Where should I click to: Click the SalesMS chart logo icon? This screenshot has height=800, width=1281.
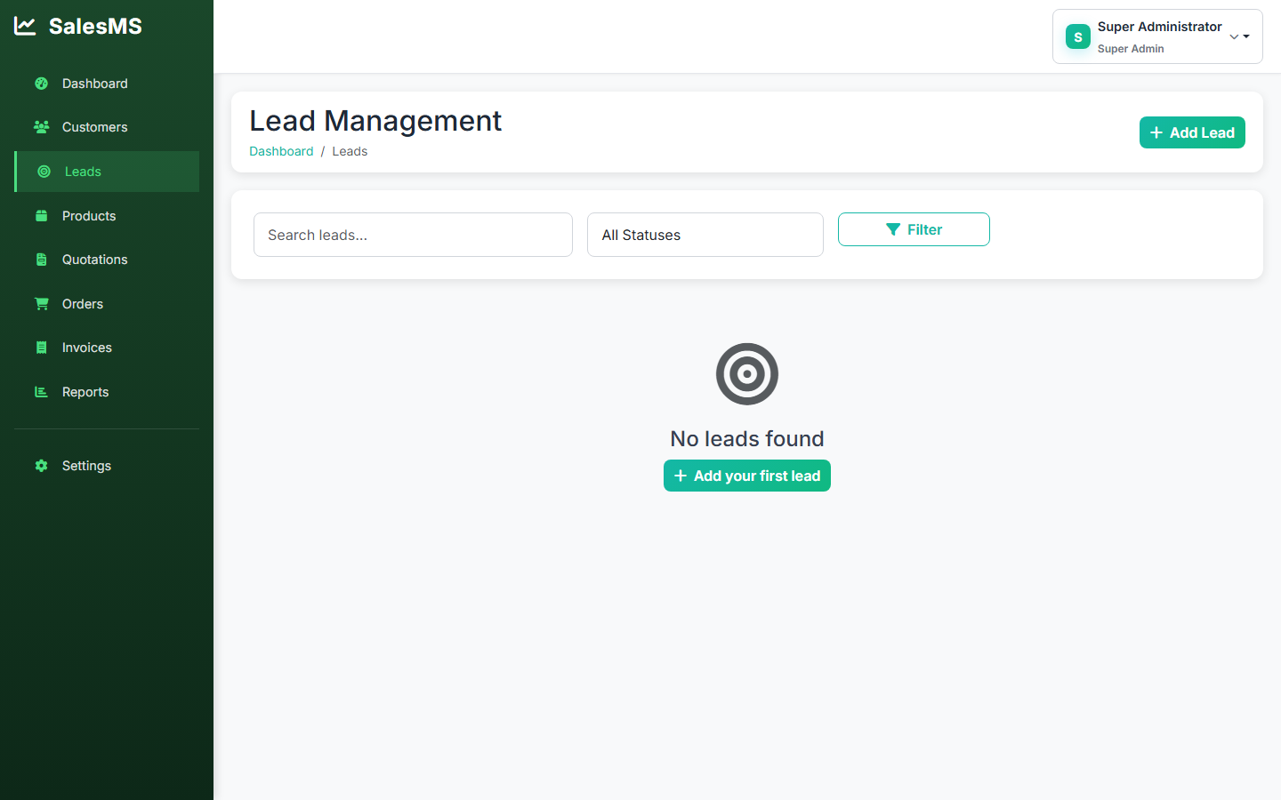coord(25,27)
